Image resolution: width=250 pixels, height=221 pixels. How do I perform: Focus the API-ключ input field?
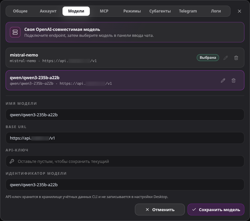click(x=125, y=161)
